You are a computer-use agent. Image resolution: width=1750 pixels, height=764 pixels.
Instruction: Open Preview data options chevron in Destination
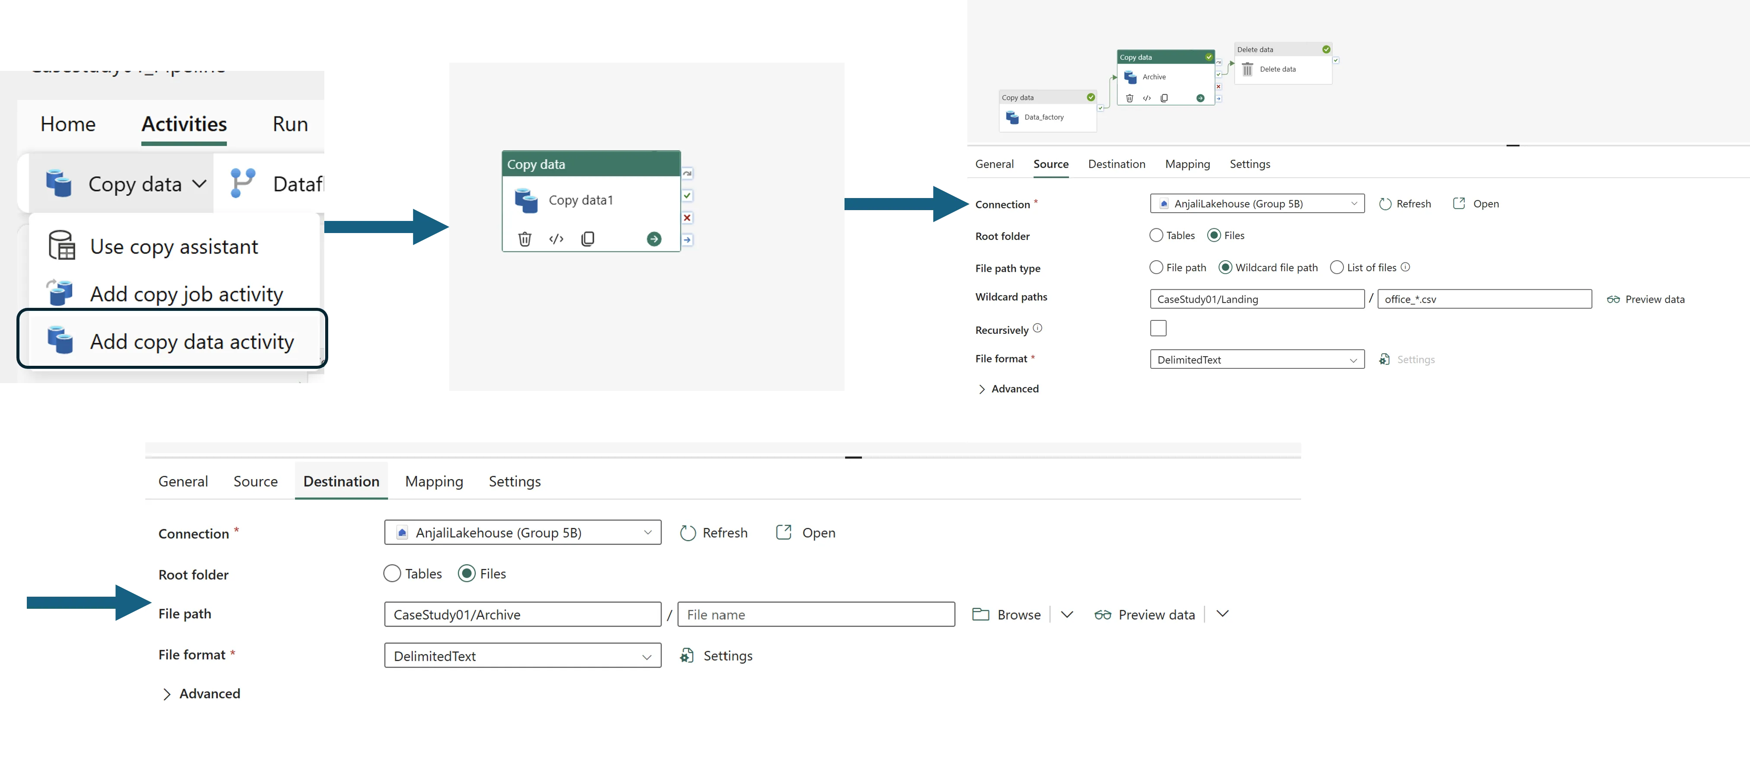tap(1222, 614)
